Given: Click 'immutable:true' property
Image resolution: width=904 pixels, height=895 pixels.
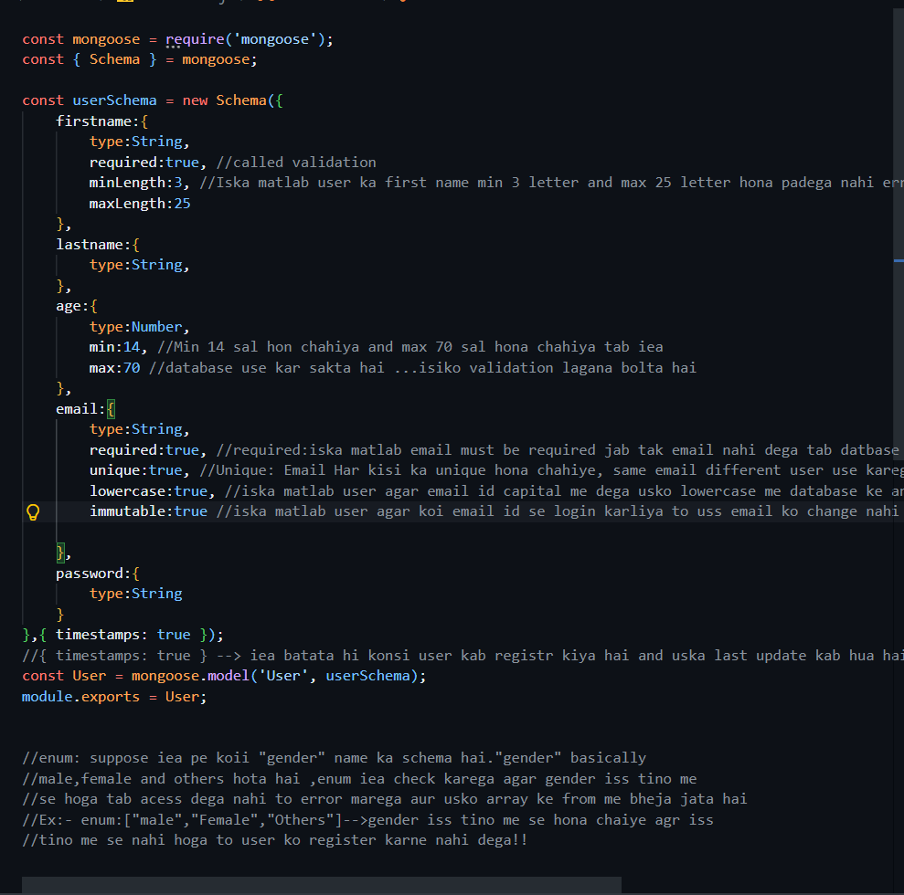Looking at the screenshot, I should (x=148, y=511).
